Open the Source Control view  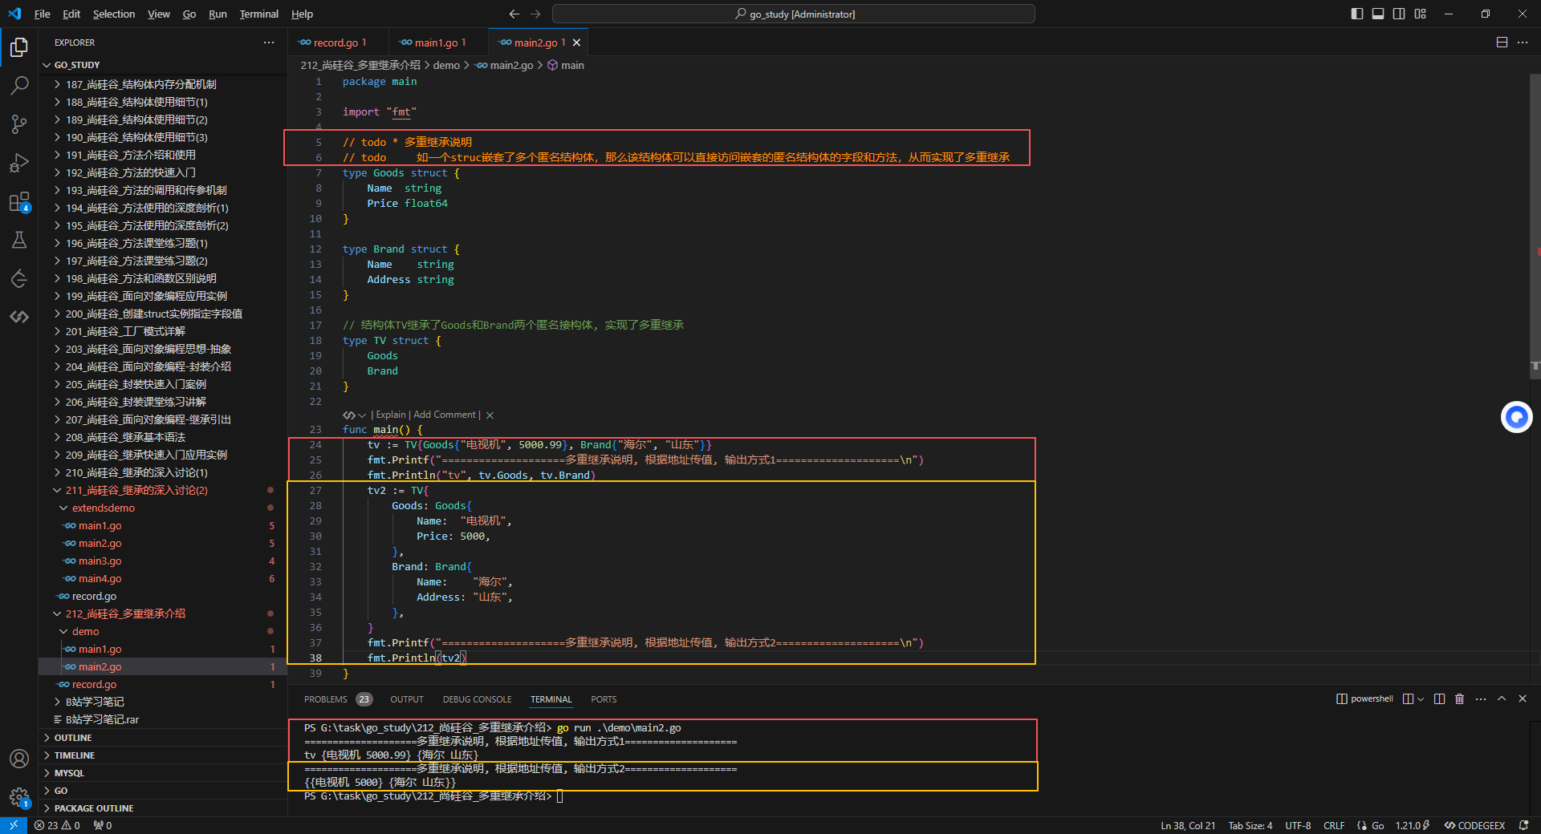pyautogui.click(x=19, y=123)
